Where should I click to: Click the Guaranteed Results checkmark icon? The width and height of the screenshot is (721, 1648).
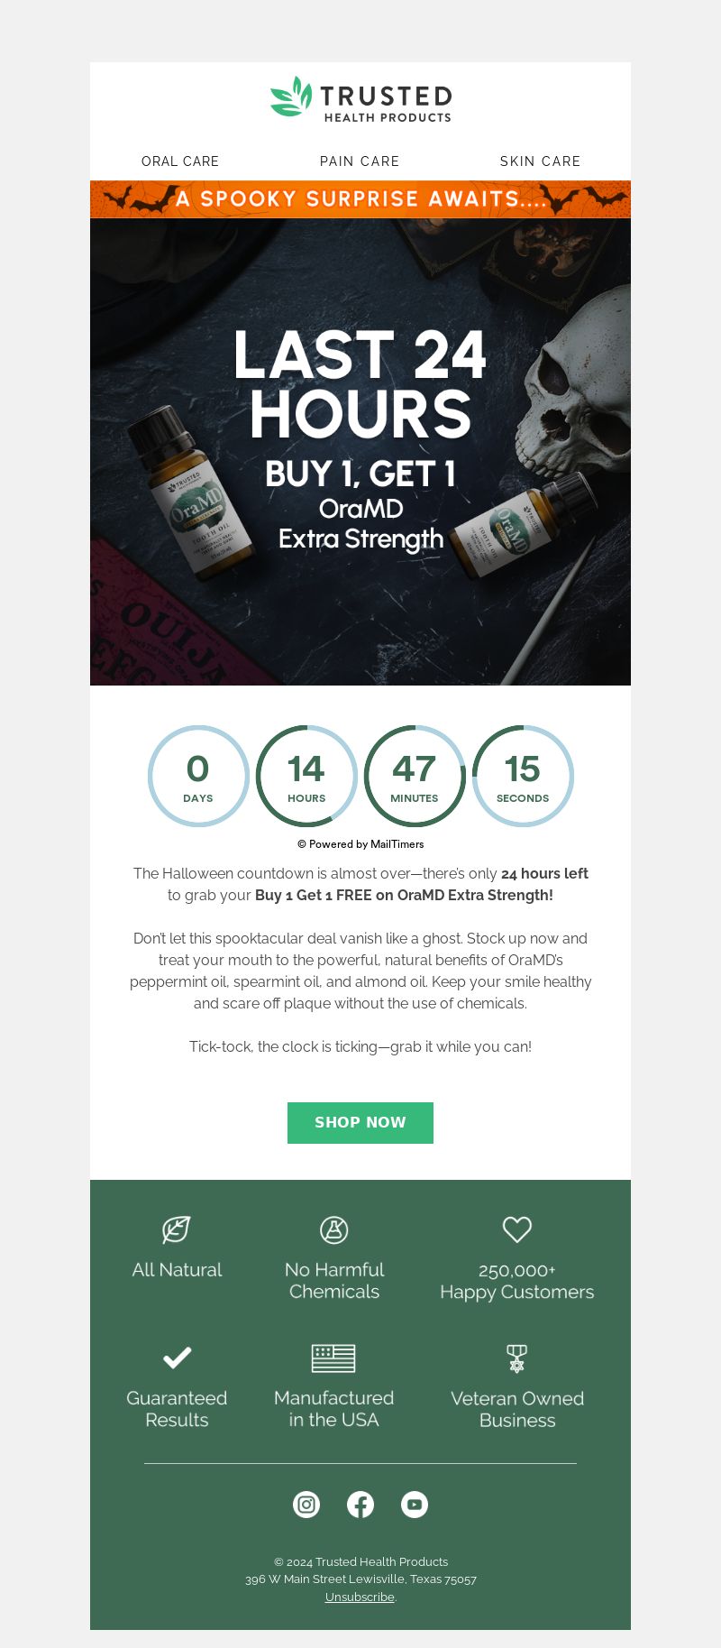pyautogui.click(x=177, y=1358)
